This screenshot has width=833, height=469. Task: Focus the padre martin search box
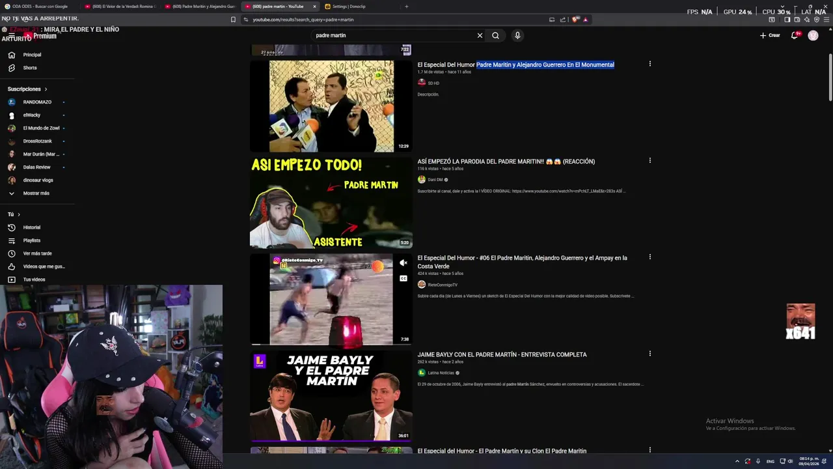tap(394, 35)
